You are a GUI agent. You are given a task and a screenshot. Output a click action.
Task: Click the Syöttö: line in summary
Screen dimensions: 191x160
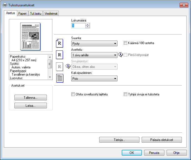(14, 64)
